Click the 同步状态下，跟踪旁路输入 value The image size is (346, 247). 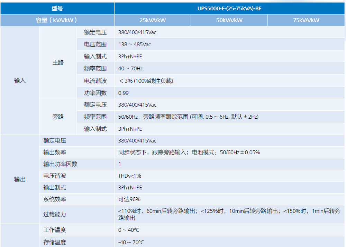189,152
